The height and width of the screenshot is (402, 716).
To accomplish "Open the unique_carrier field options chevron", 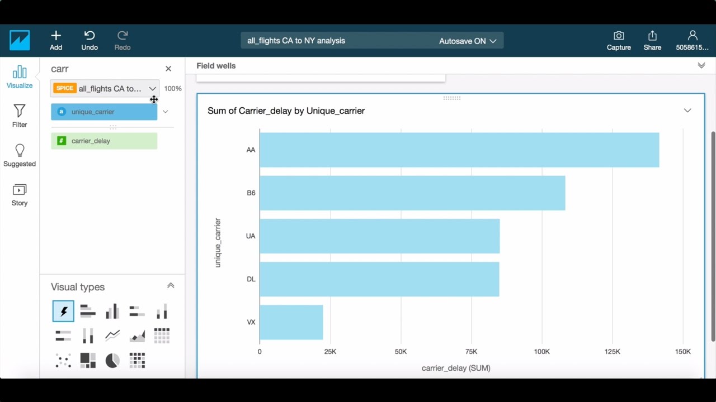I will tap(166, 112).
